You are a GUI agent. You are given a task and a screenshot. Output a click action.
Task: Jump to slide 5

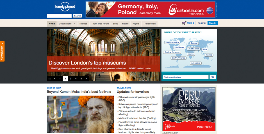pos(81,79)
